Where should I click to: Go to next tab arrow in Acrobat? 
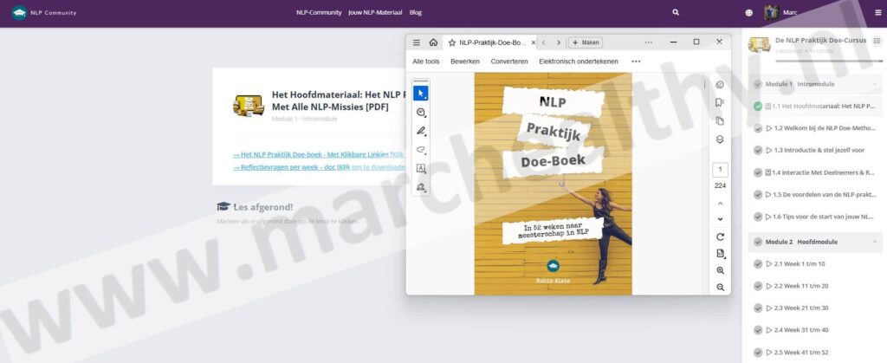(559, 42)
